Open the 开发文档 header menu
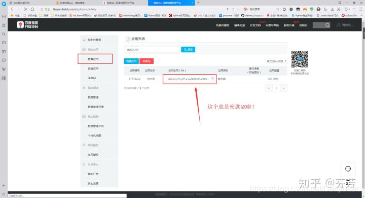The width and height of the screenshot is (365, 198). tap(255, 25)
